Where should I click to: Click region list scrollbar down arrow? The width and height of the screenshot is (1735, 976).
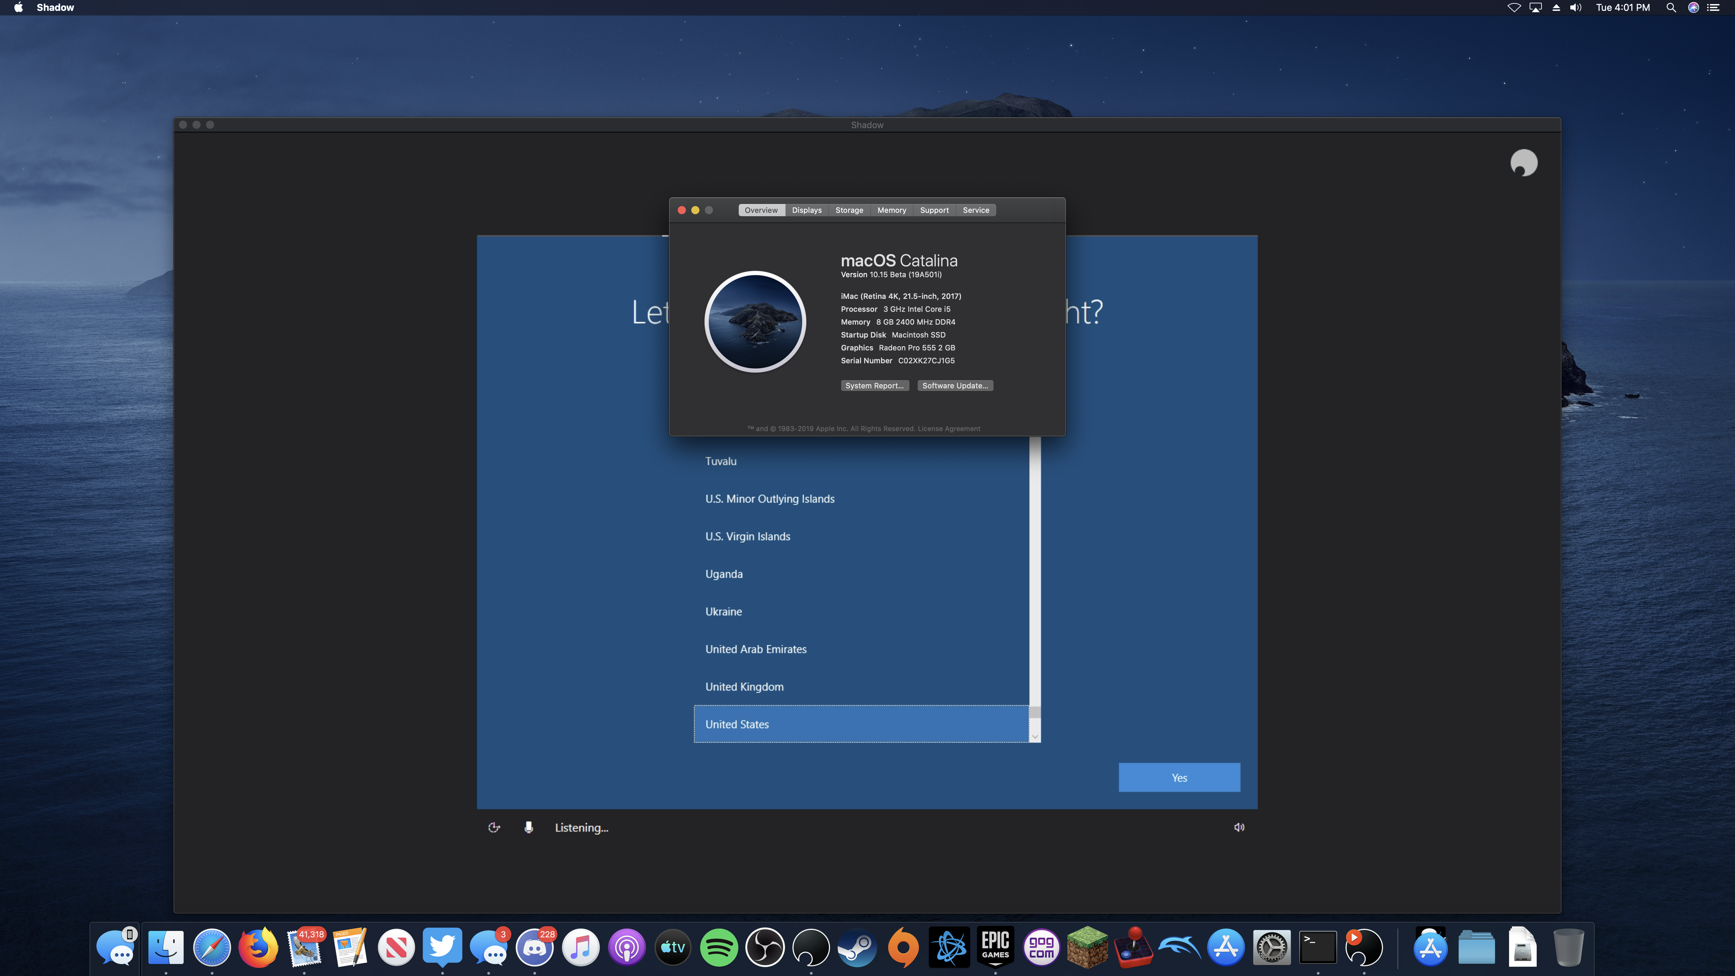point(1035,736)
